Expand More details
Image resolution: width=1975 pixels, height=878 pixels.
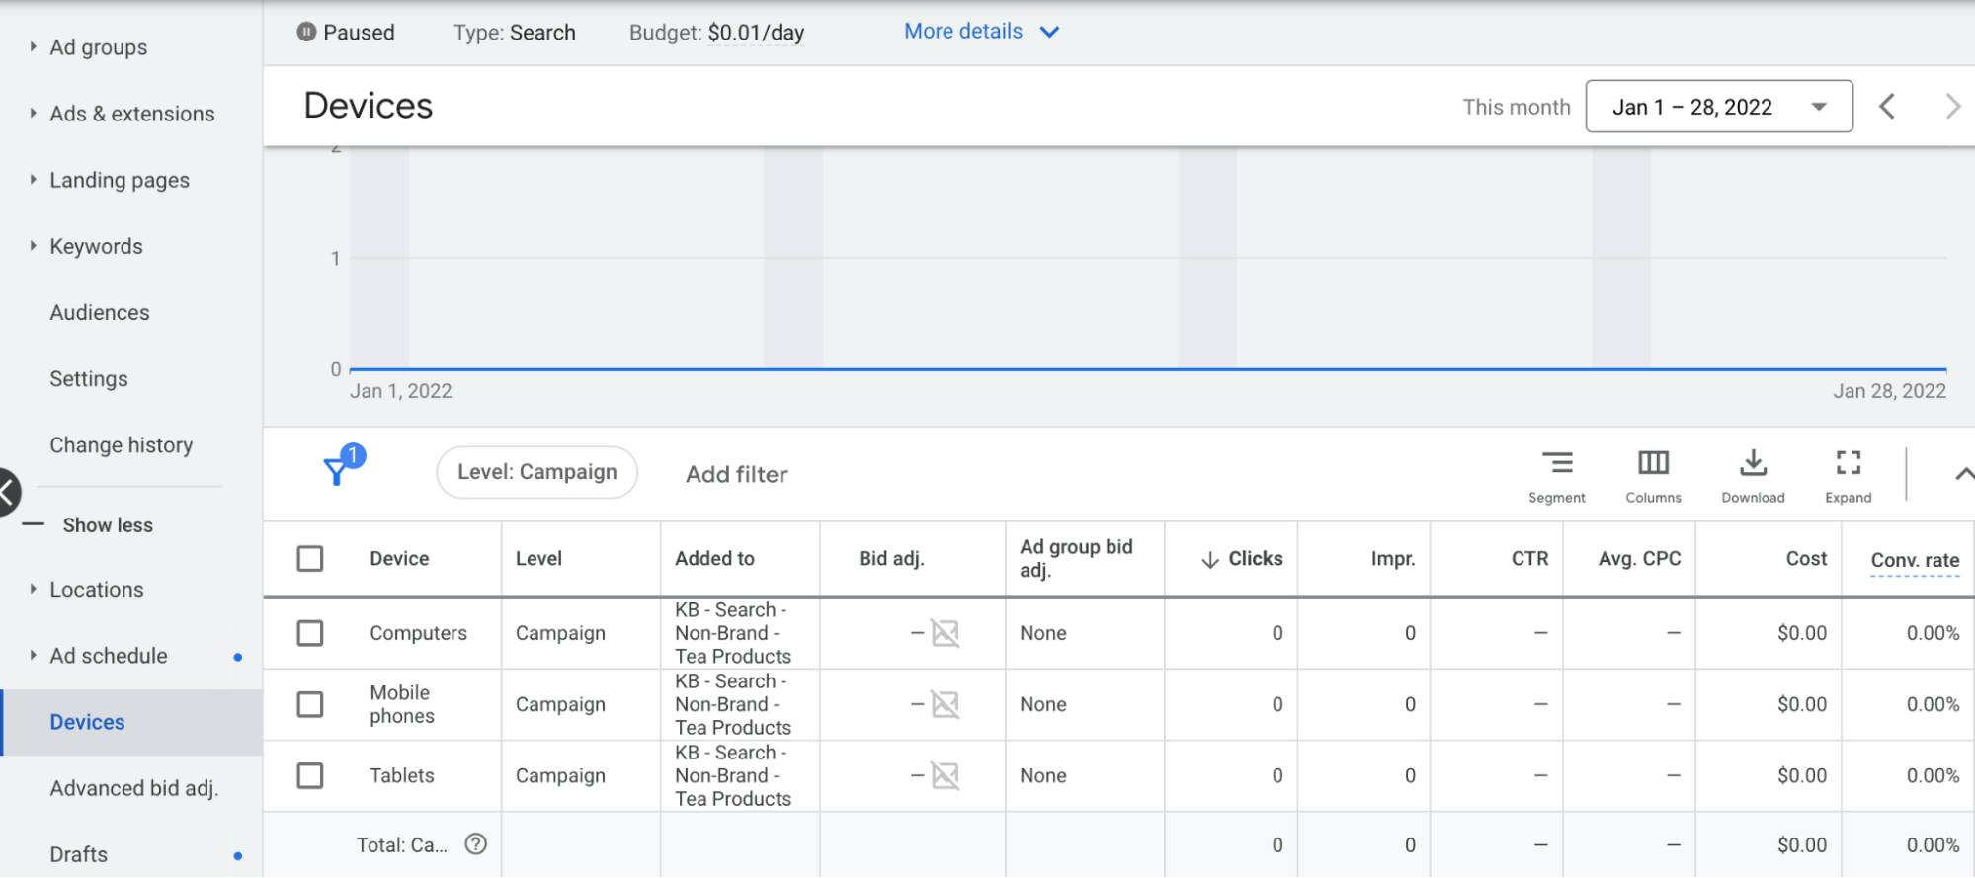[981, 32]
